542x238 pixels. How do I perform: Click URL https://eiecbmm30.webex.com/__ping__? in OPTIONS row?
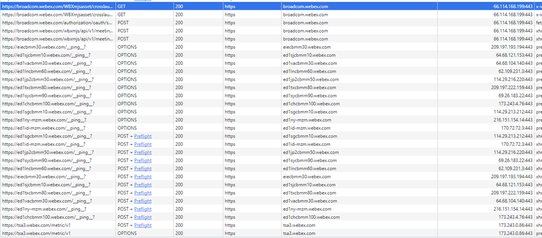tap(44, 47)
